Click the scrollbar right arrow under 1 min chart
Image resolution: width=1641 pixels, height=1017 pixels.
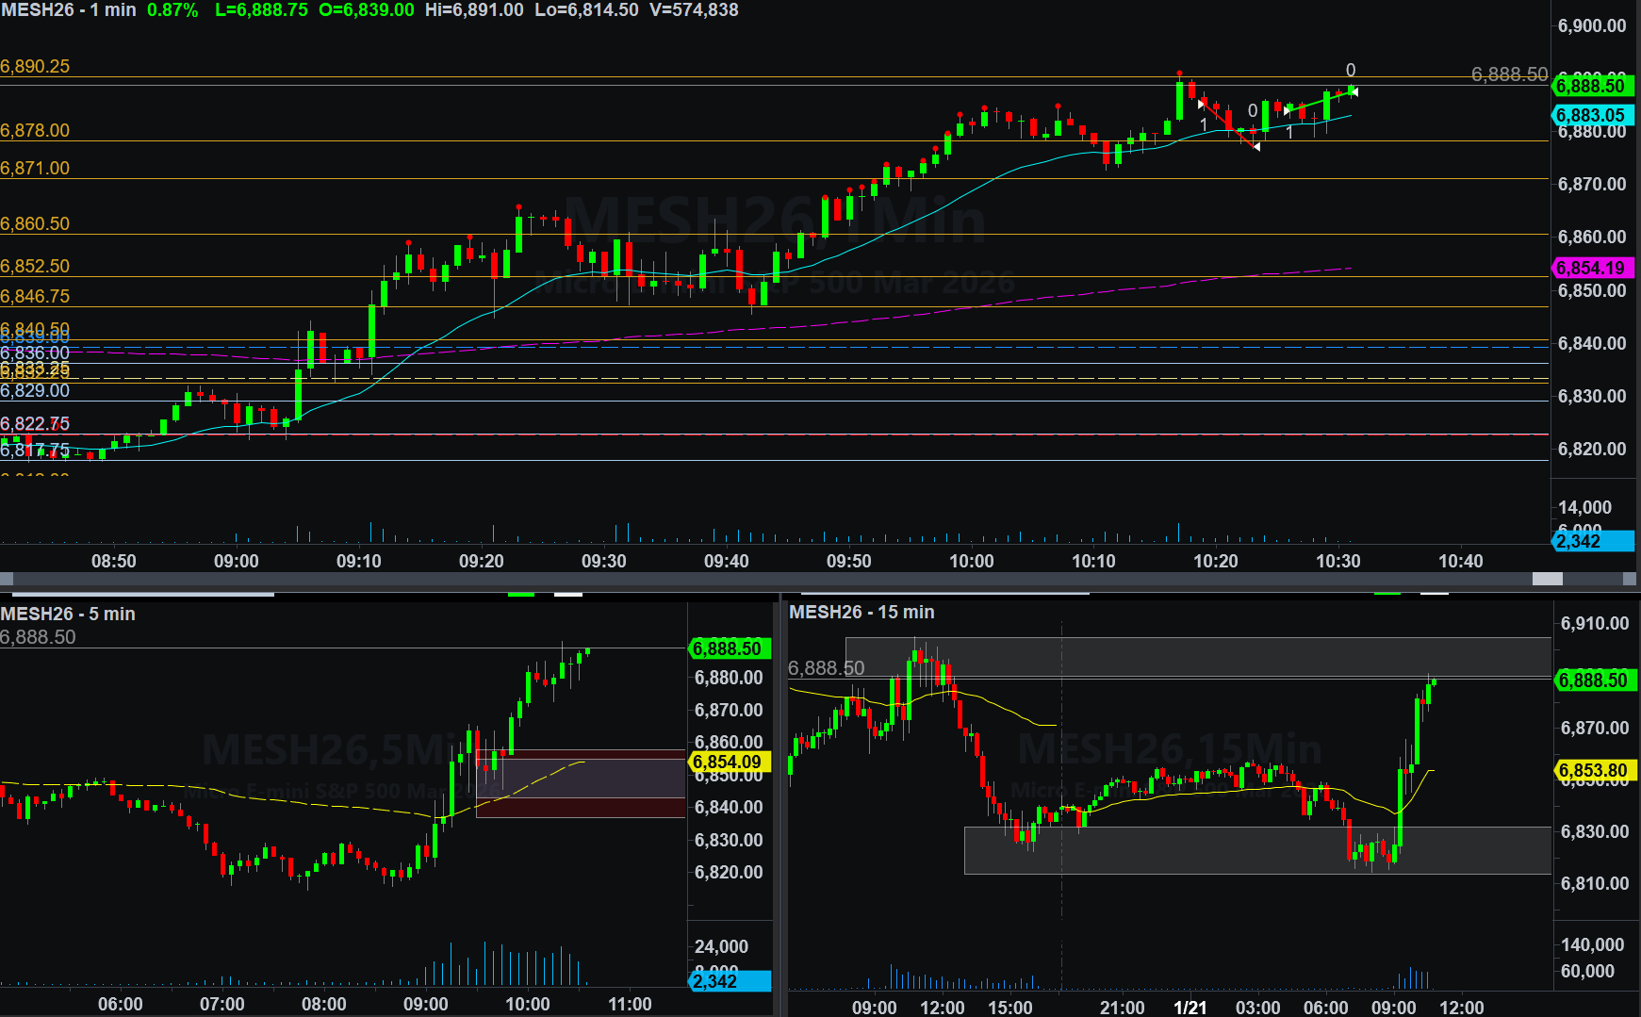(x=1630, y=579)
